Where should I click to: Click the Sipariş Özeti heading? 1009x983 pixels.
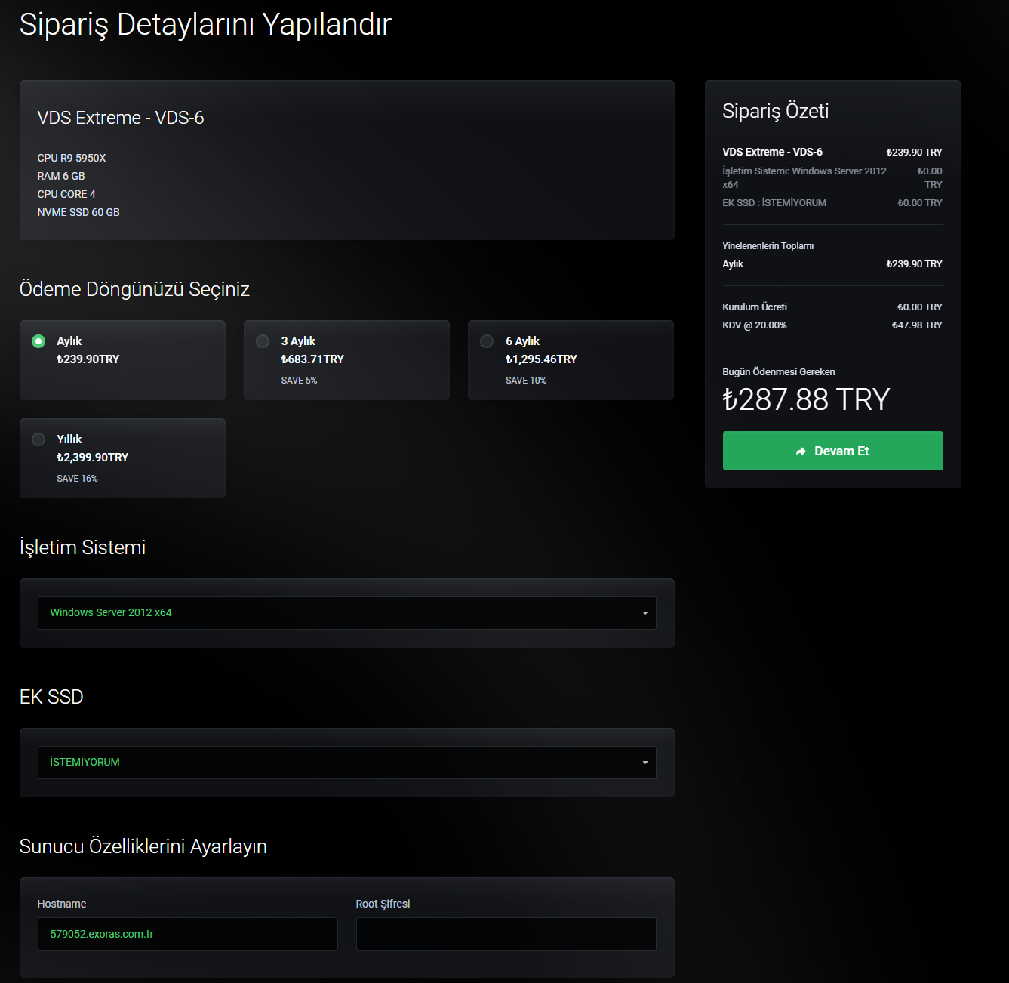[x=775, y=111]
